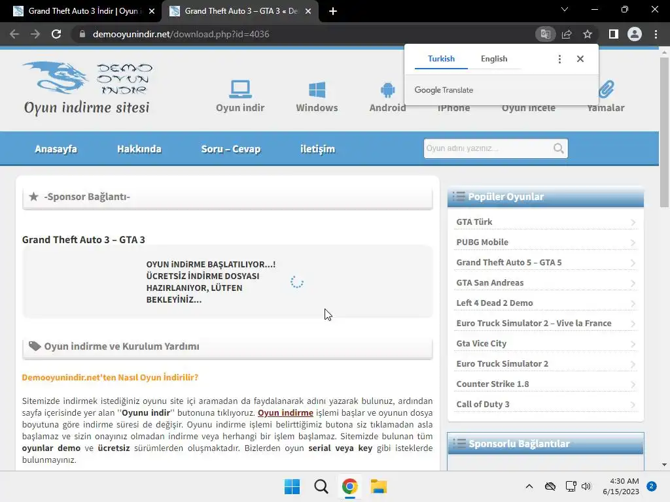Open File Explorer from taskbar
The height and width of the screenshot is (502, 670).
tap(379, 486)
